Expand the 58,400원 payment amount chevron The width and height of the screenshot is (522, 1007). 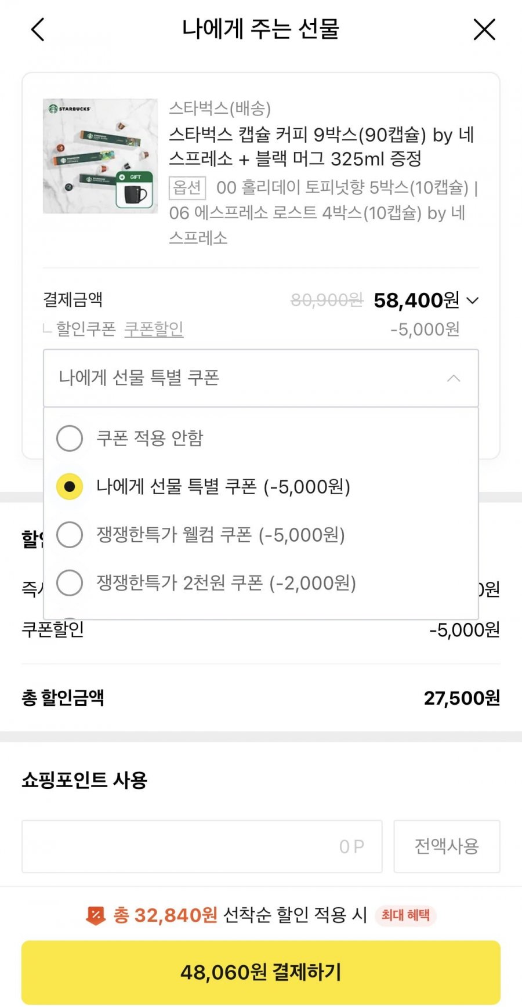[x=473, y=300]
